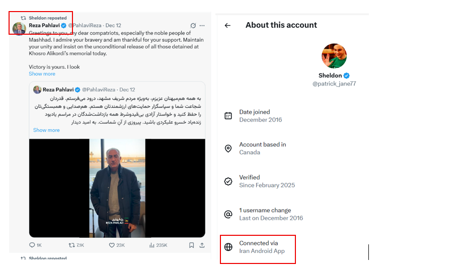The width and height of the screenshot is (465, 269).
Task: Play the video thumbnail of man in coat
Action: [x=117, y=188]
